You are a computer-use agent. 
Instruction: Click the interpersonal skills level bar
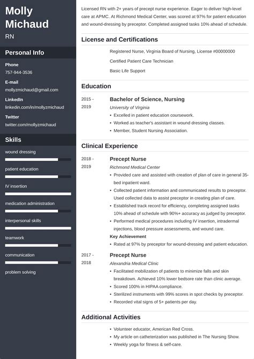[x=38, y=228]
